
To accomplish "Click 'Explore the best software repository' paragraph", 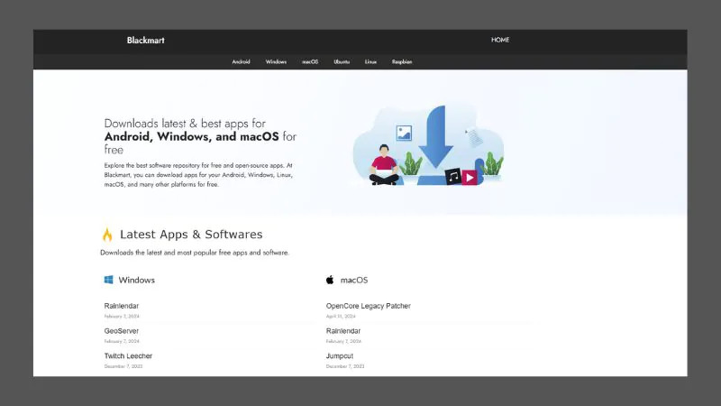I will [x=198, y=175].
